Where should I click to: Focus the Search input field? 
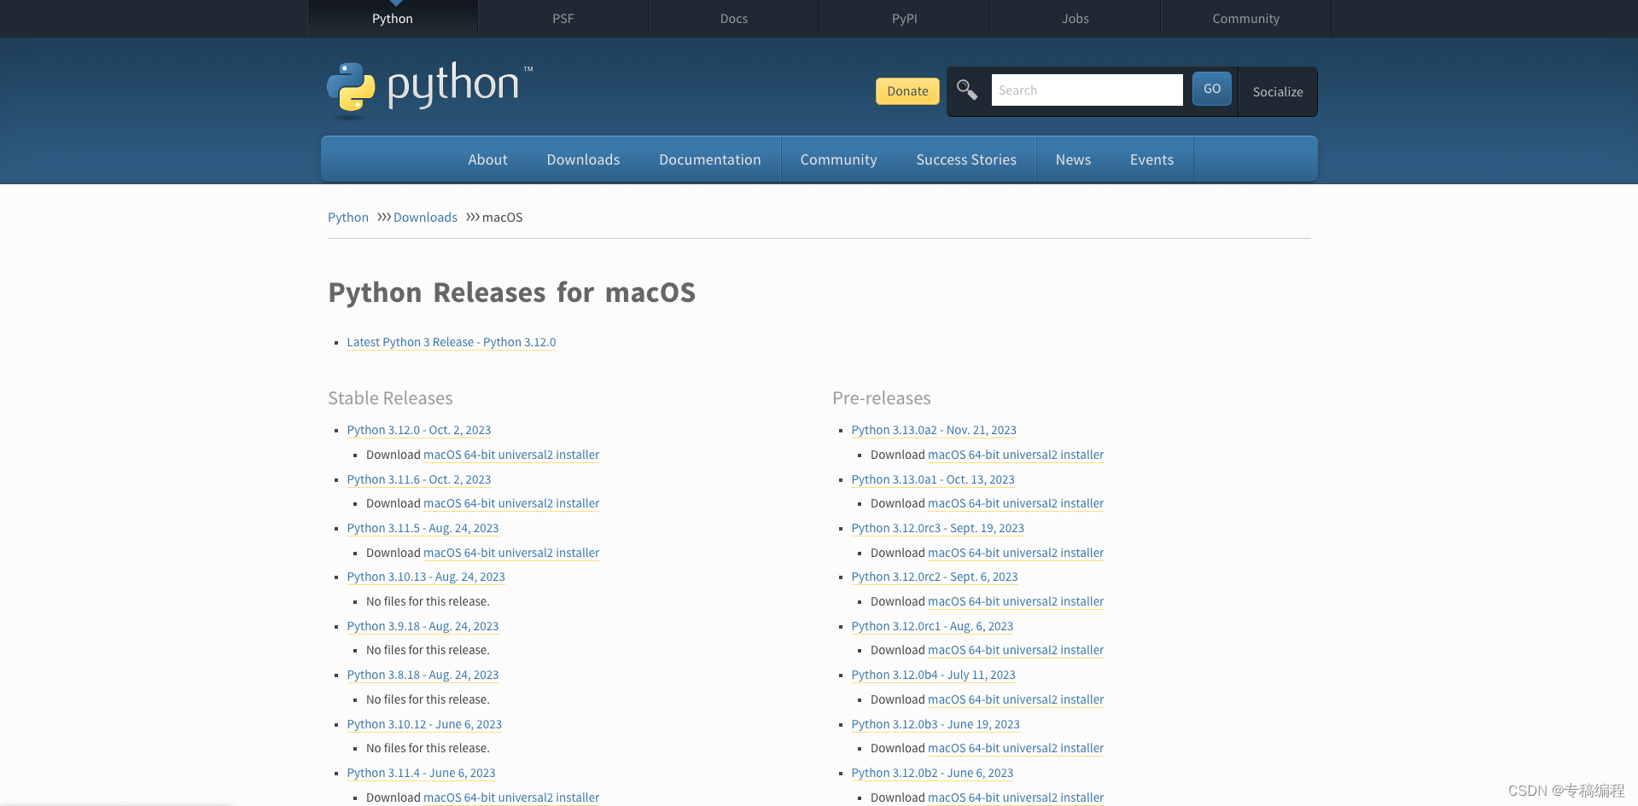pyautogui.click(x=1087, y=90)
